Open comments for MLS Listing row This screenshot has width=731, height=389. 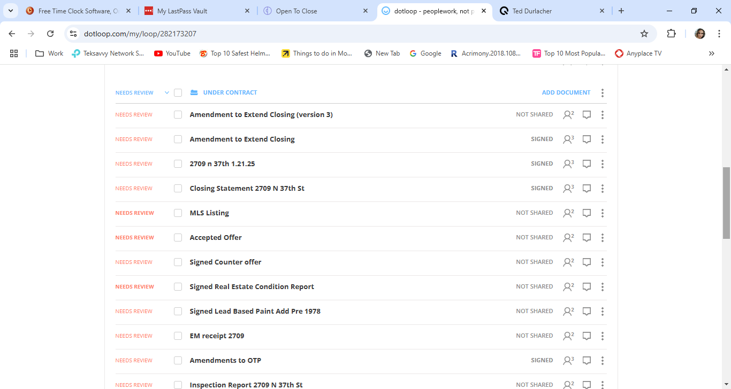click(x=587, y=213)
